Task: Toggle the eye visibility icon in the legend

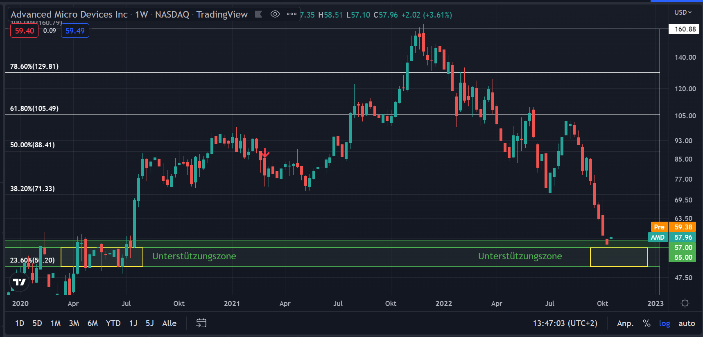Action: 275,14
